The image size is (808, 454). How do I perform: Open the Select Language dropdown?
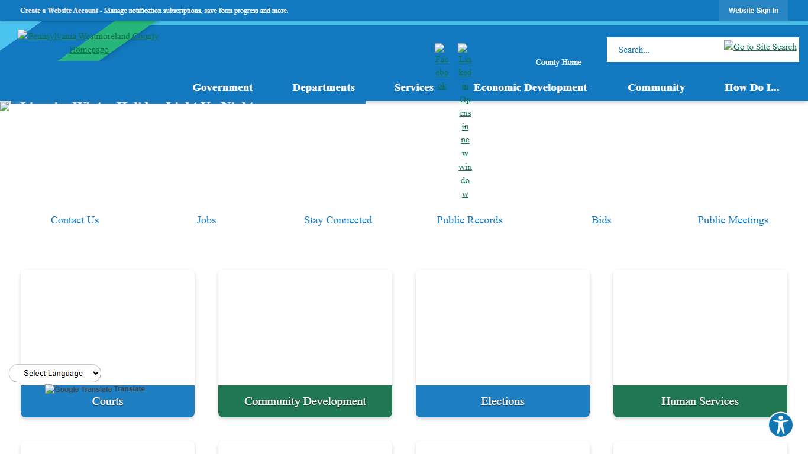55,373
